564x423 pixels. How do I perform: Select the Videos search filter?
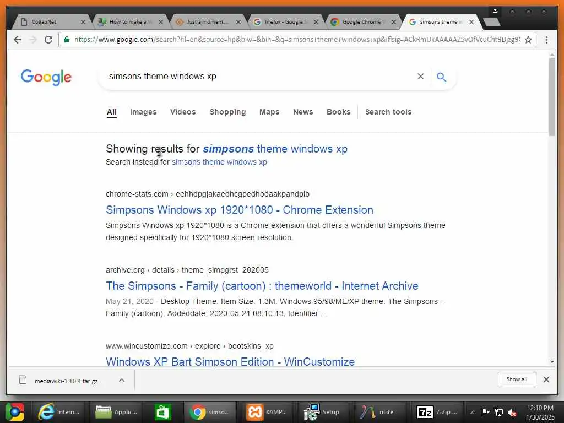(x=183, y=112)
